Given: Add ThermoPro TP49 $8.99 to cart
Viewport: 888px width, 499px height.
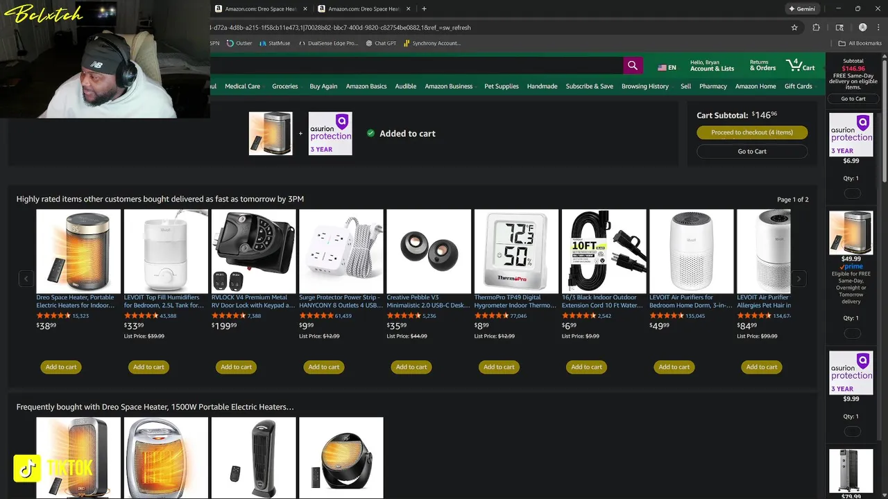Looking at the screenshot, I should pos(499,367).
